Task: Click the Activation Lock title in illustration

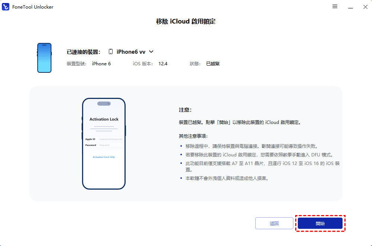Action: point(104,119)
